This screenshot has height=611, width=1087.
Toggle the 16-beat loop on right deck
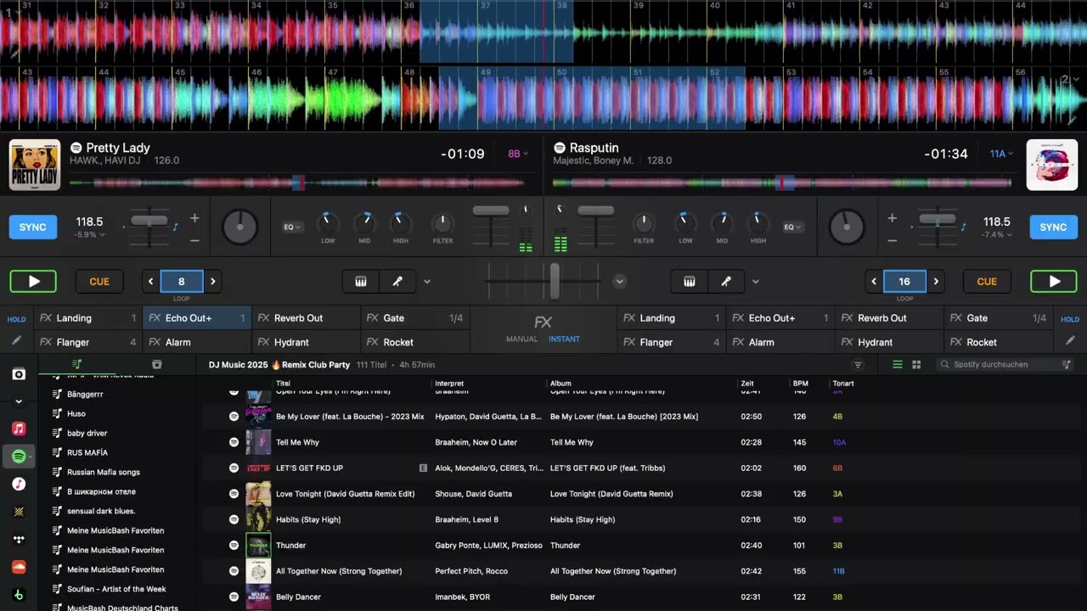coord(904,282)
